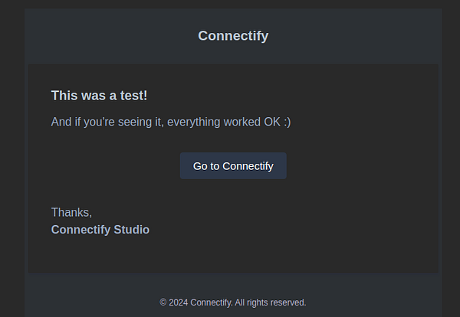Click the words "Go to" on the button

(x=206, y=165)
